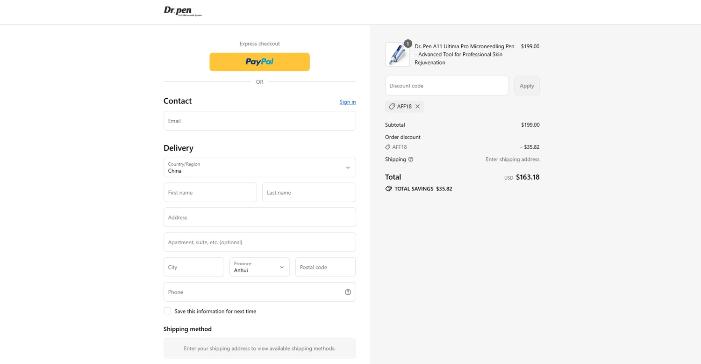Click the shipping method placeholder message
The image size is (701, 364).
coord(259,349)
